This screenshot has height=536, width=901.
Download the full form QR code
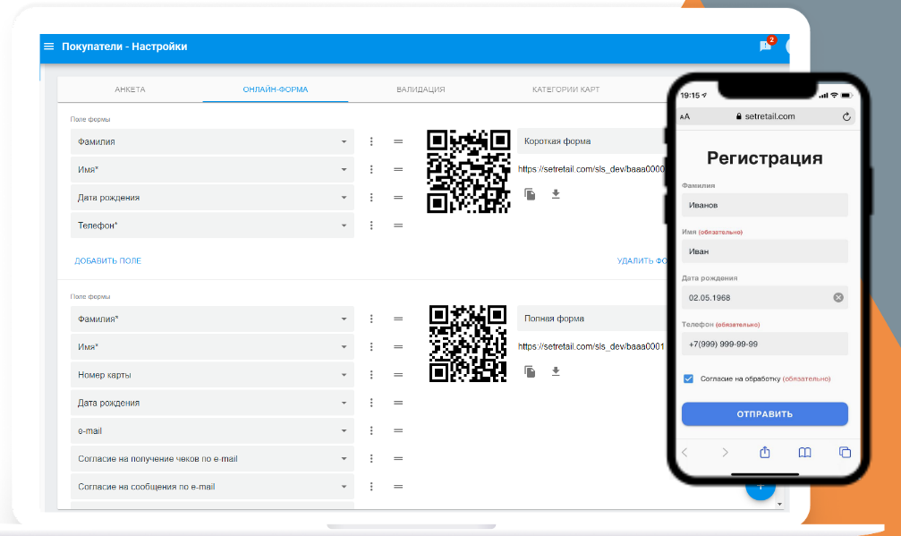556,370
